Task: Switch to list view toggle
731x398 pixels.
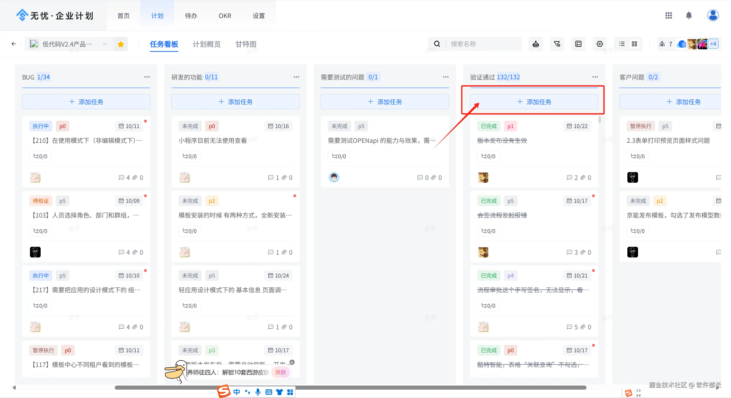Action: point(622,44)
